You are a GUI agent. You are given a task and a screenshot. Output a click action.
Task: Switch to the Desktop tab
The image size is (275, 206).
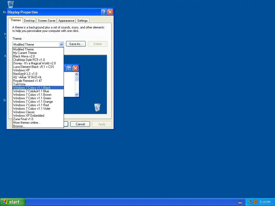pyautogui.click(x=29, y=21)
